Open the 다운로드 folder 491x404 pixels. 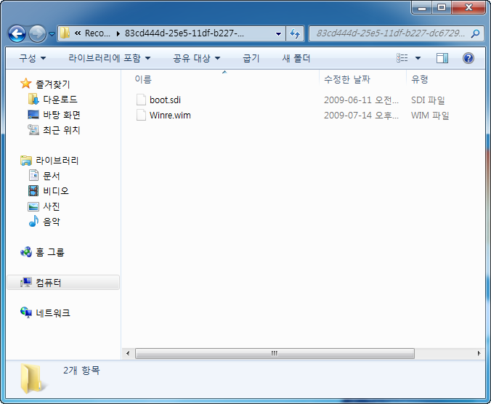60,100
